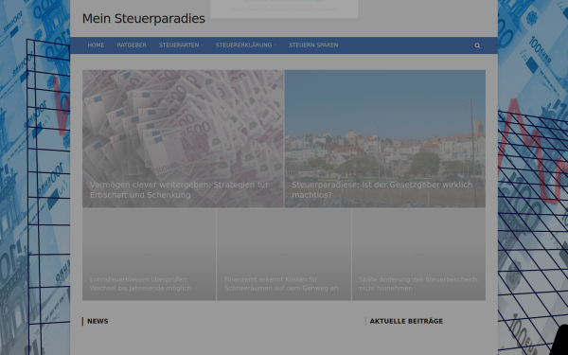Open Datenschutzerklärung link in cookie banner
568x355 pixels.
coord(288,9)
